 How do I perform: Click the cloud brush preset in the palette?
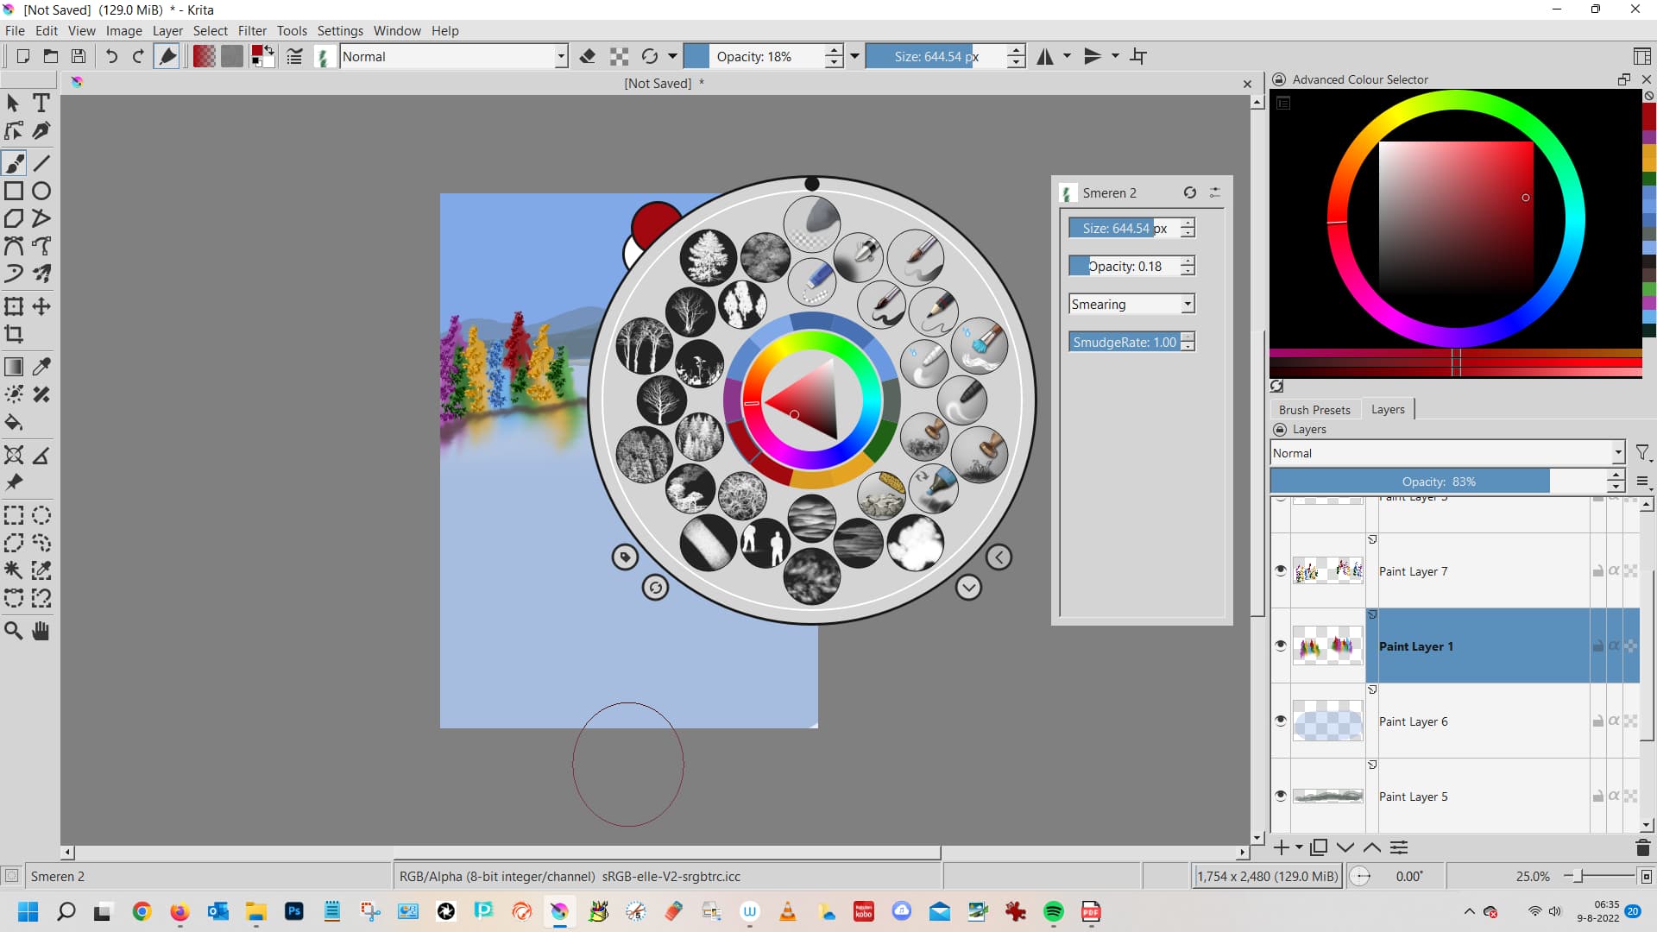coord(915,543)
